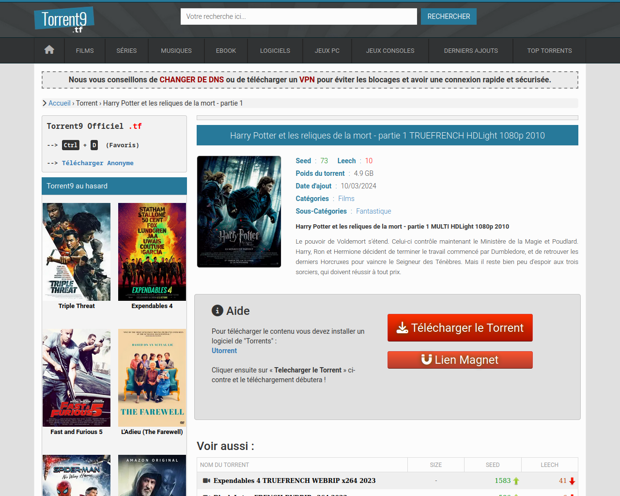Click the Fast and Furious 5 title

tap(77, 432)
